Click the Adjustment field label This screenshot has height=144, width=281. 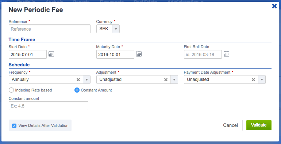(106, 72)
